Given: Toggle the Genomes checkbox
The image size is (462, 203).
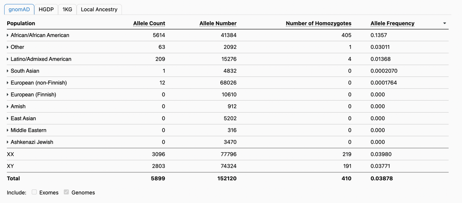Looking at the screenshot, I should 66,192.
